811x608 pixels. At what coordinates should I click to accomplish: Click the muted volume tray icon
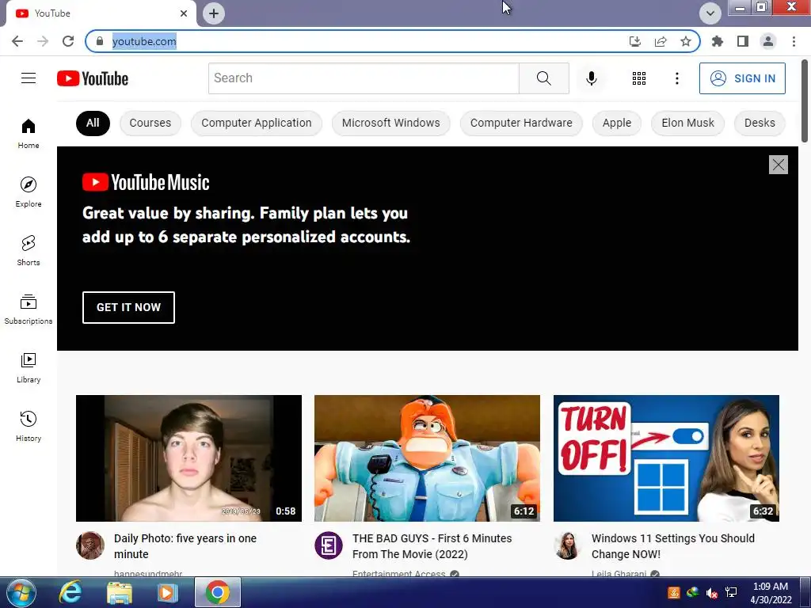coord(712,592)
